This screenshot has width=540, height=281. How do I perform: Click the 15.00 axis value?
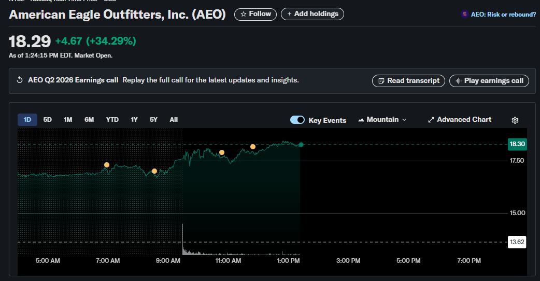(x=517, y=213)
